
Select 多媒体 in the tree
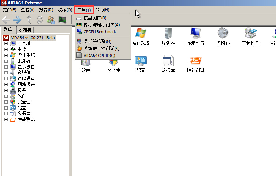coord(24,73)
